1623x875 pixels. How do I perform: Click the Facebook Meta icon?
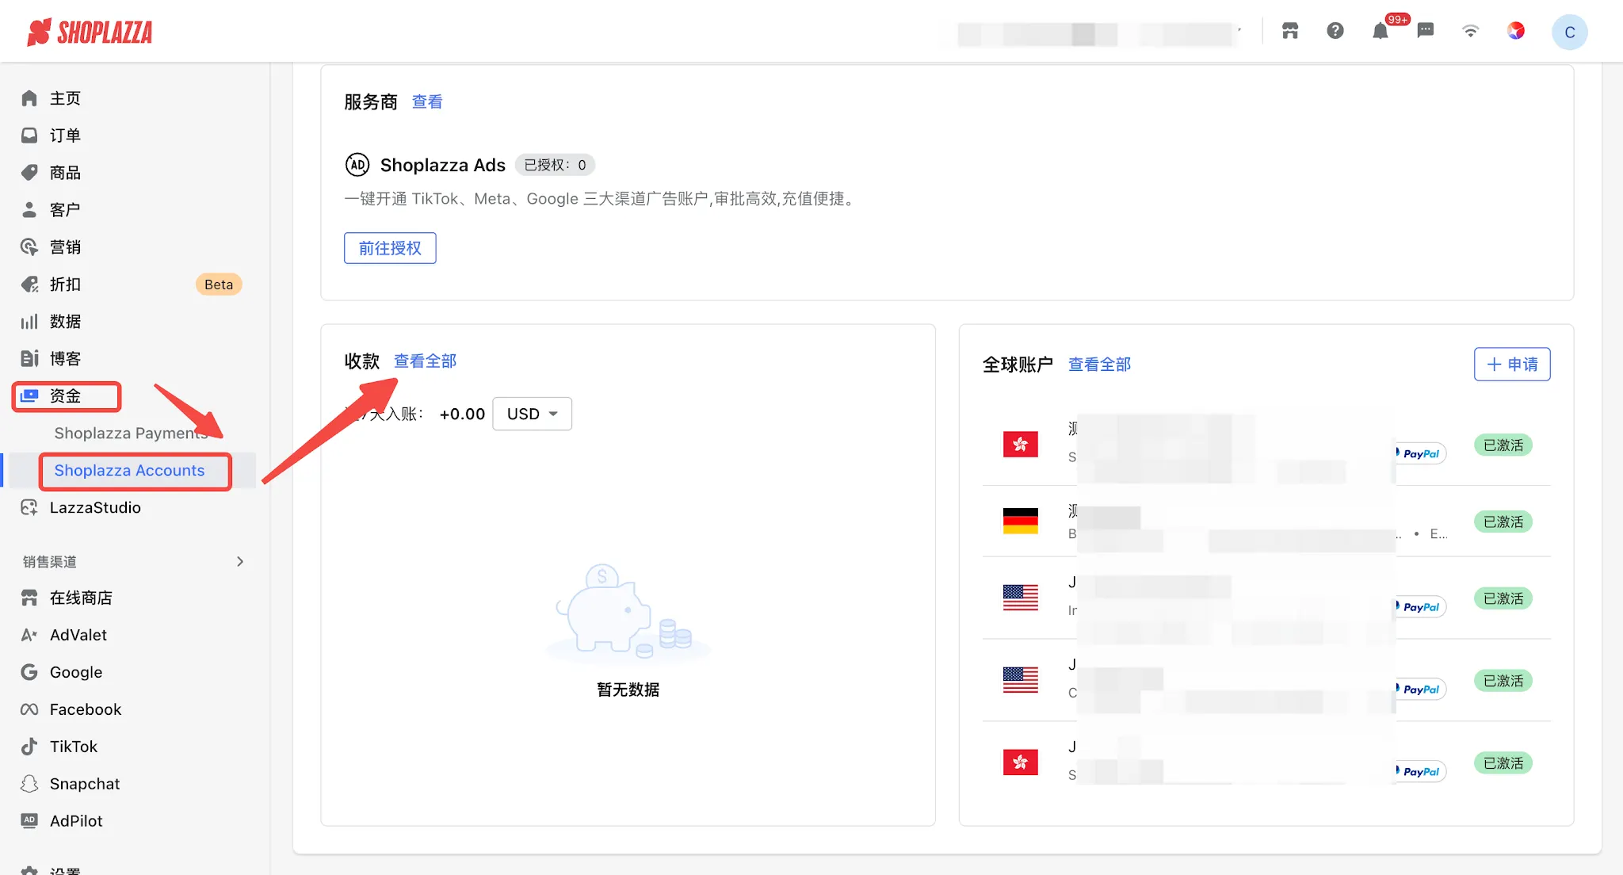point(29,709)
